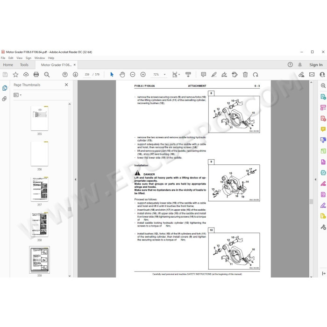Viewport: 327px width, 327px height.
Task: Activate the Hand pan tool
Action: [x=122, y=74]
